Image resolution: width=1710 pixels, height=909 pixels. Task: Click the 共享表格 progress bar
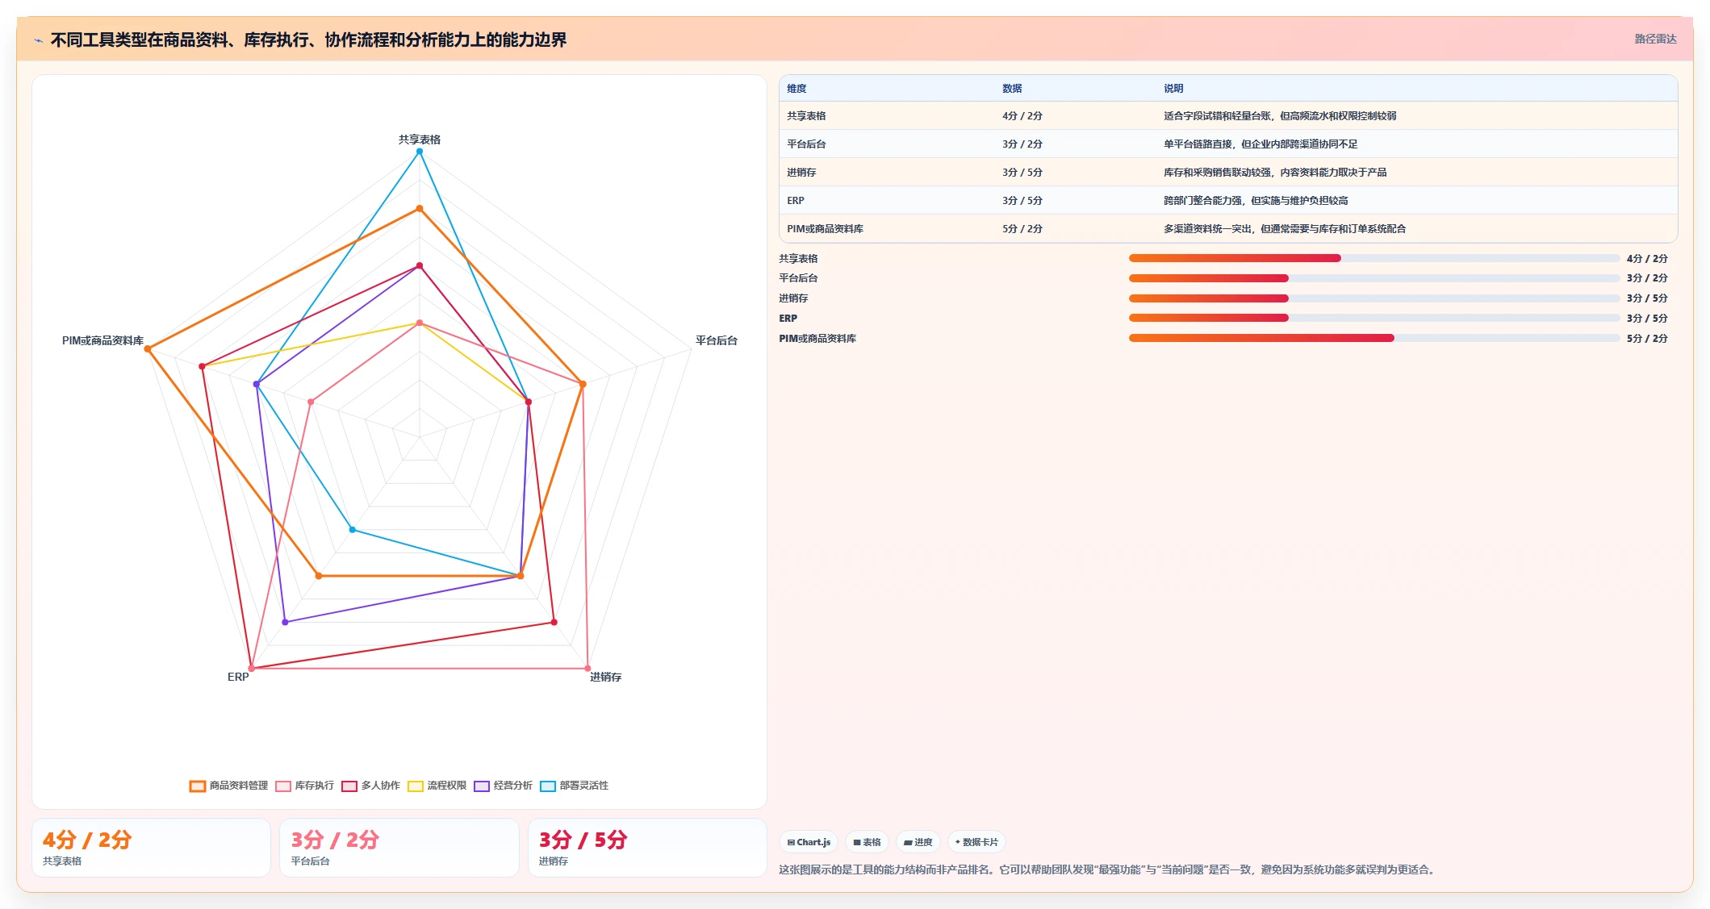pos(1373,258)
